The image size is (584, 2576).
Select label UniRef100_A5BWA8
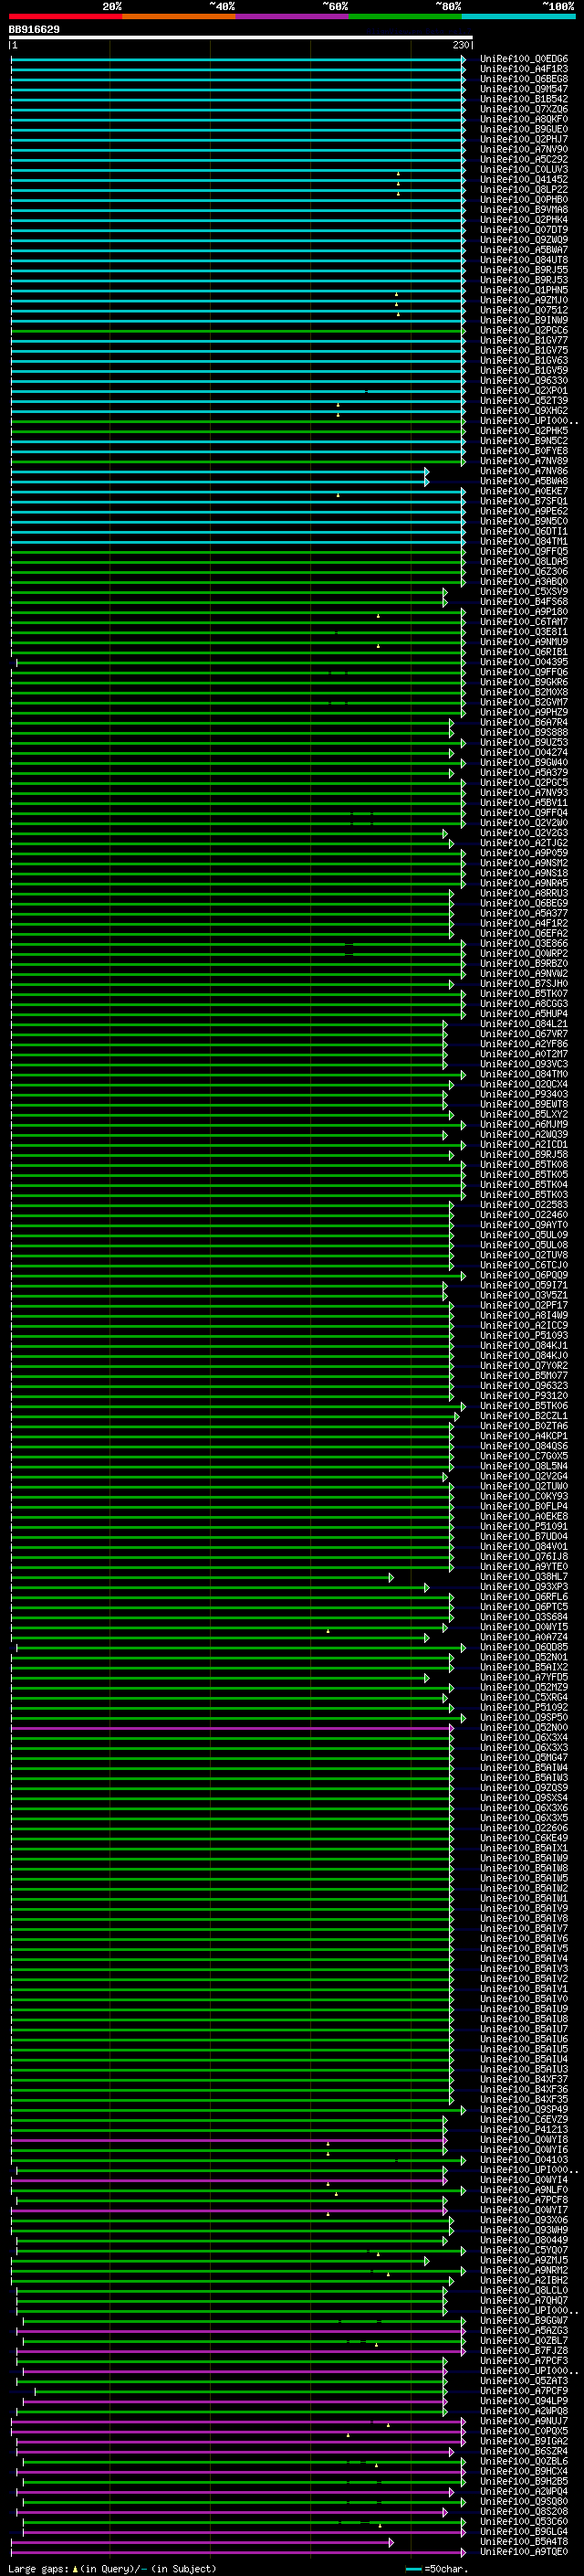pos(523,481)
